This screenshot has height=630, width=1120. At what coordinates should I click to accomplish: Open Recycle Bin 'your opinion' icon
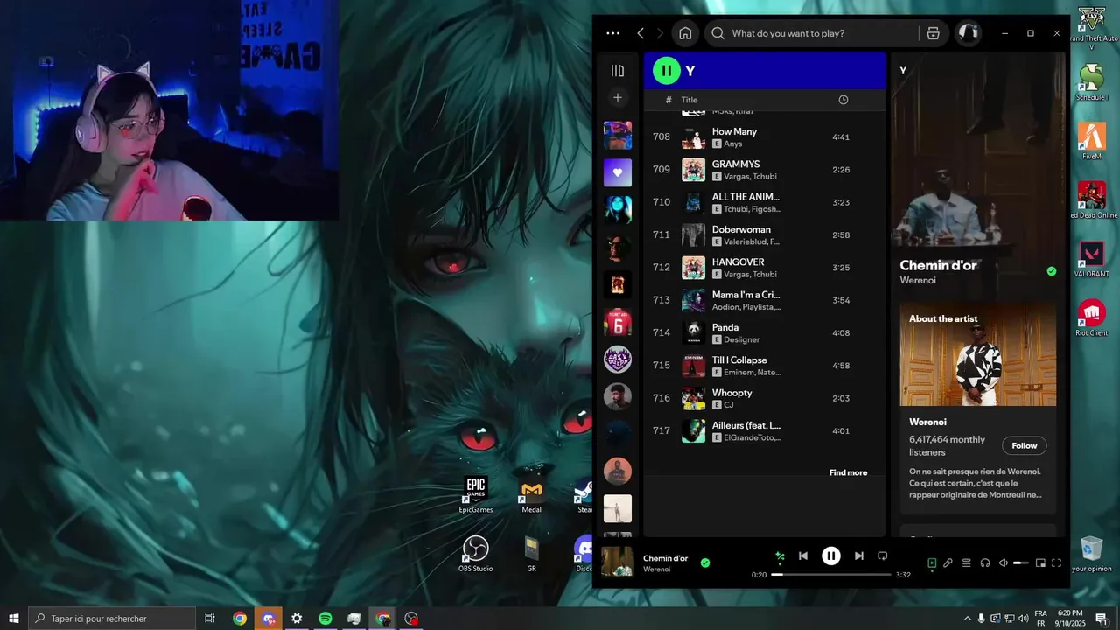[1092, 554]
